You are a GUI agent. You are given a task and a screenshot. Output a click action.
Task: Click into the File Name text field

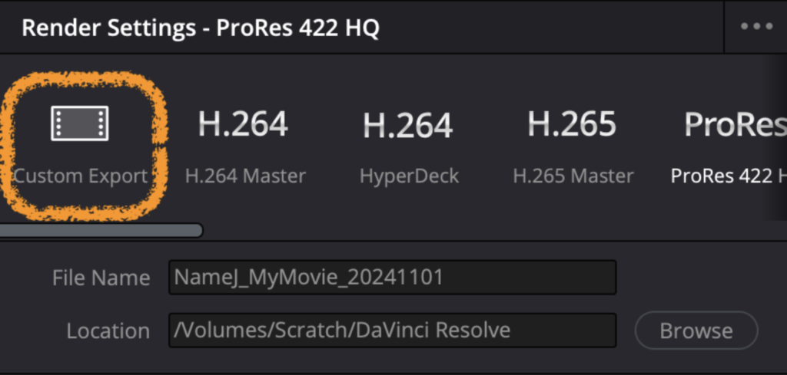coord(392,278)
